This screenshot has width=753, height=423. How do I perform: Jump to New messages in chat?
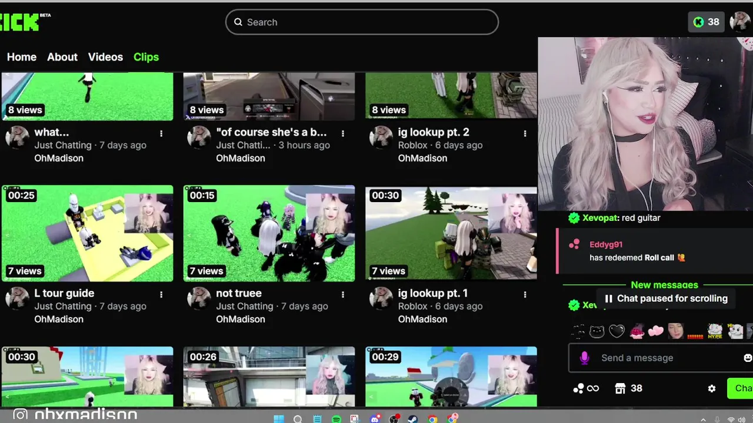[x=664, y=285]
